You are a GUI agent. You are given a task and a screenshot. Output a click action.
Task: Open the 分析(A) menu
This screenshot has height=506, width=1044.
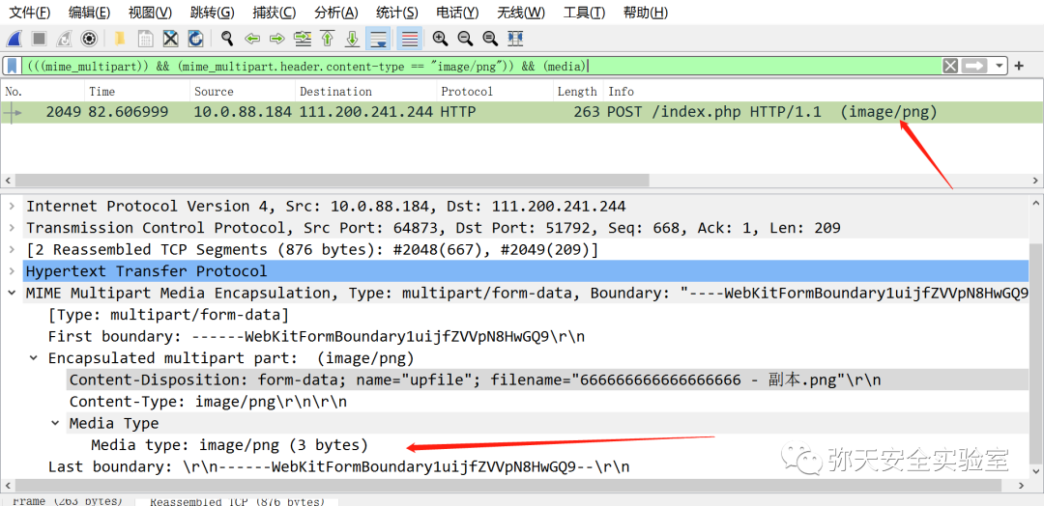(x=335, y=12)
